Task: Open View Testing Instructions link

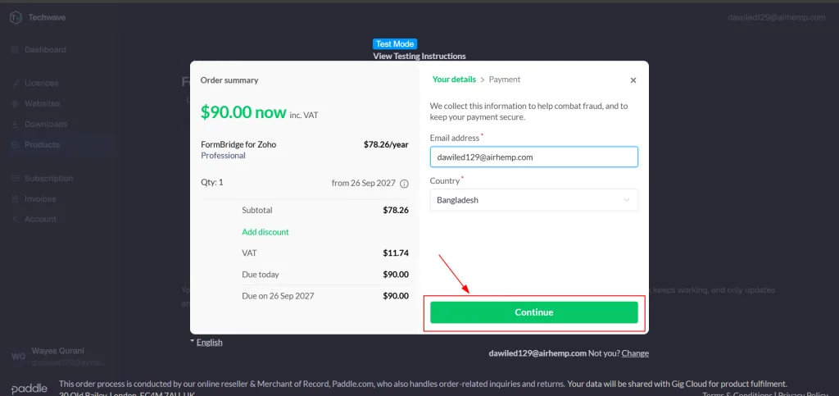Action: 419,56
